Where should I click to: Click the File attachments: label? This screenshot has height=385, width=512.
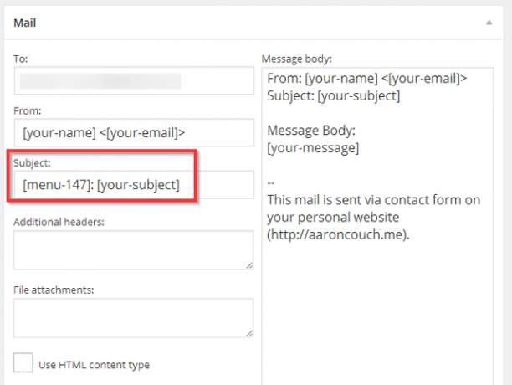pyautogui.click(x=54, y=290)
